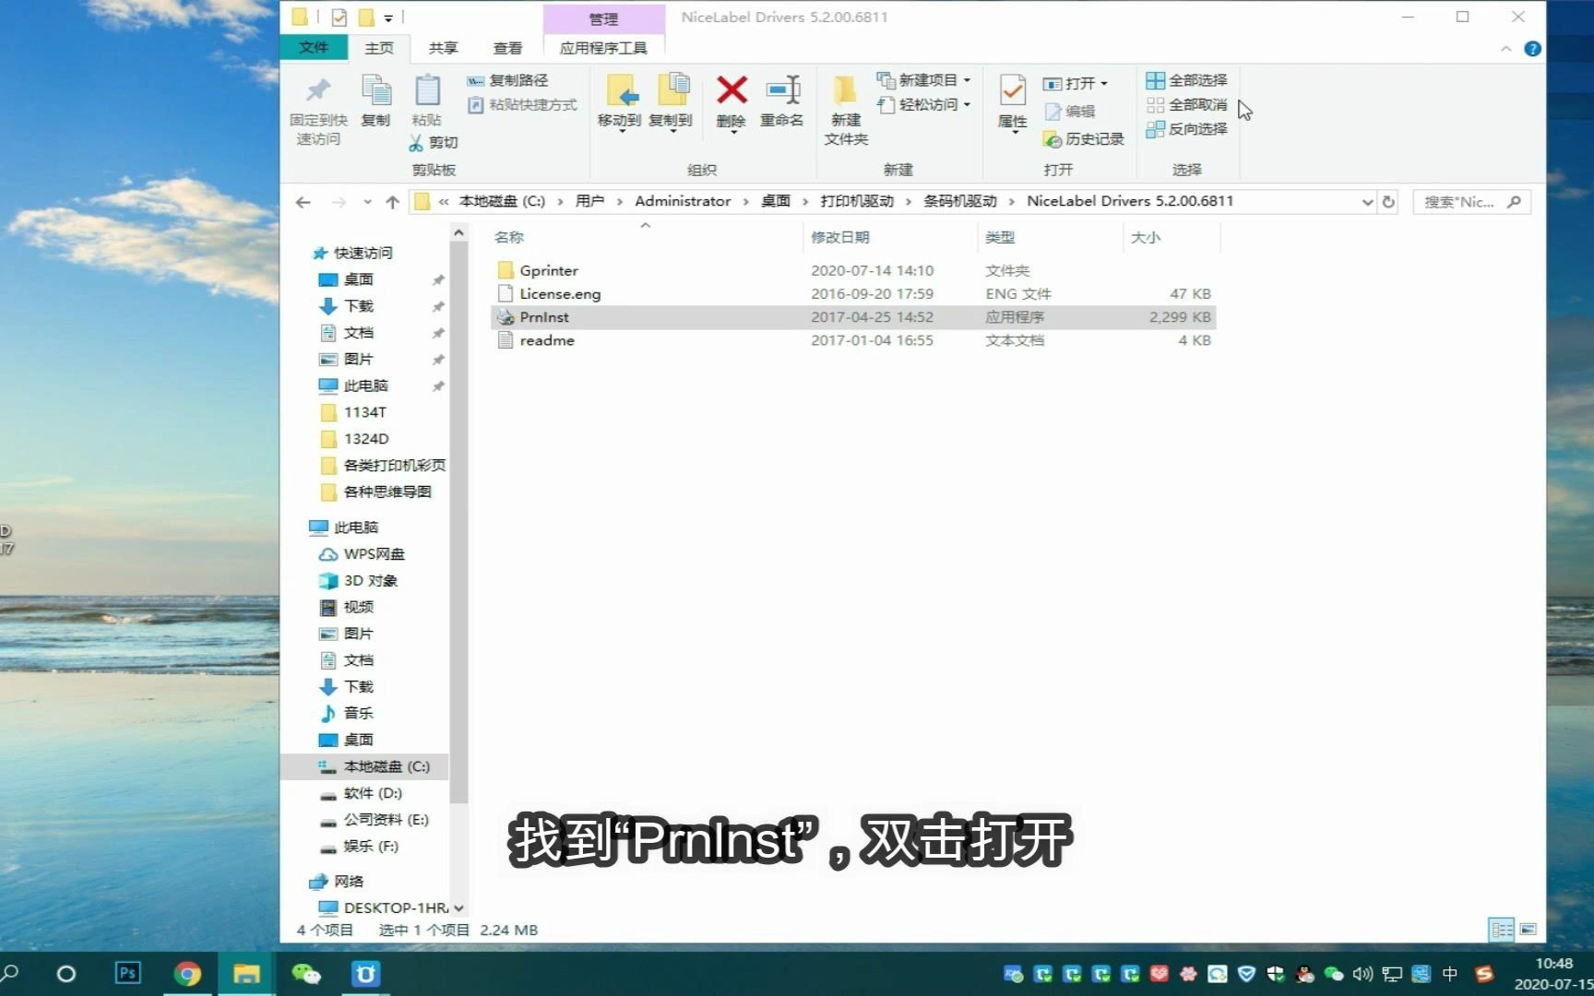Click Copy path (复制路径)
This screenshot has width=1594, height=996.
tap(507, 81)
